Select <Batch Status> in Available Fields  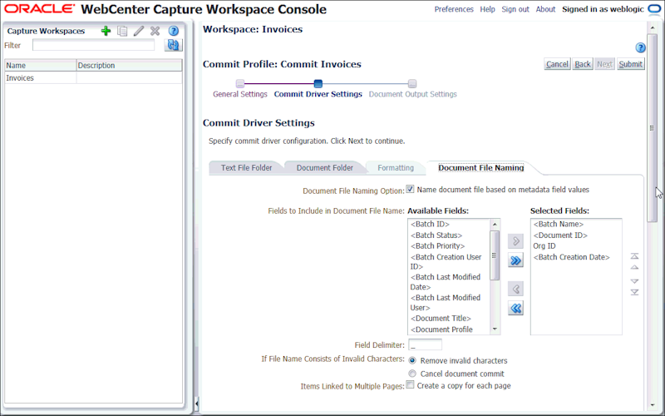[x=436, y=235]
